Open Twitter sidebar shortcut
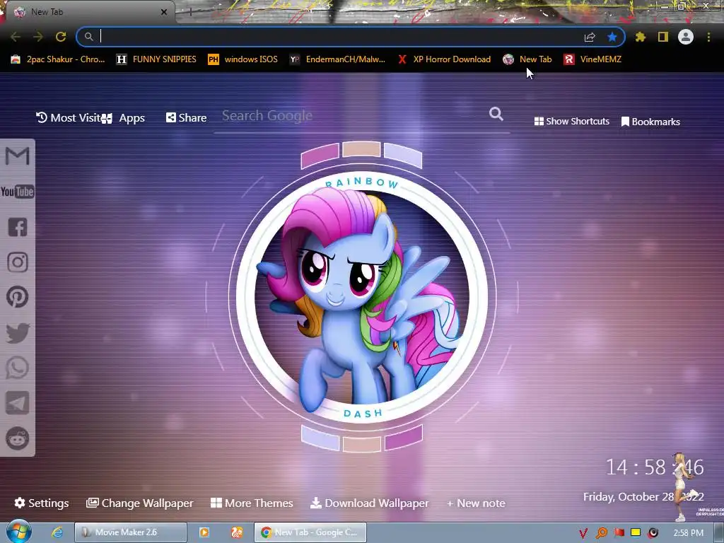The image size is (724, 543). [18, 333]
